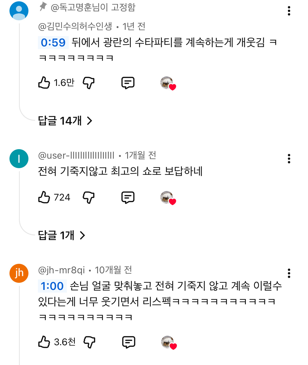Reply to the @jh-mr8qi comment

point(129,342)
